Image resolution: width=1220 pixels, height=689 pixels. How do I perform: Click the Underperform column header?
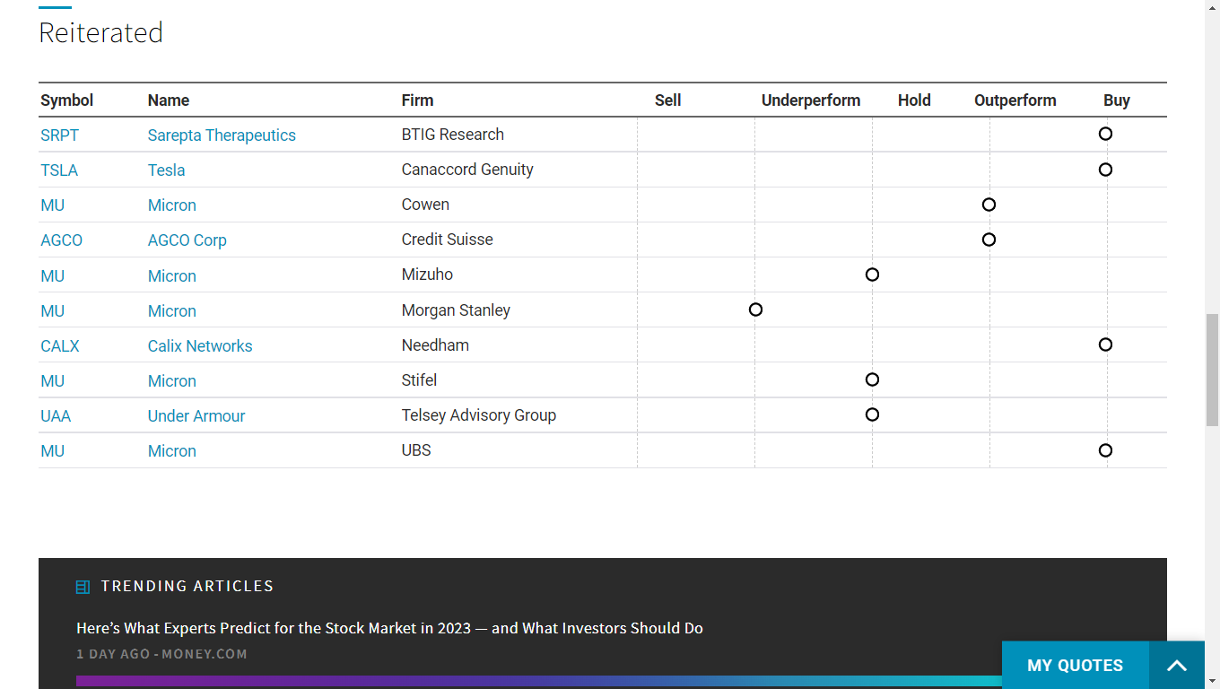pyautogui.click(x=811, y=100)
